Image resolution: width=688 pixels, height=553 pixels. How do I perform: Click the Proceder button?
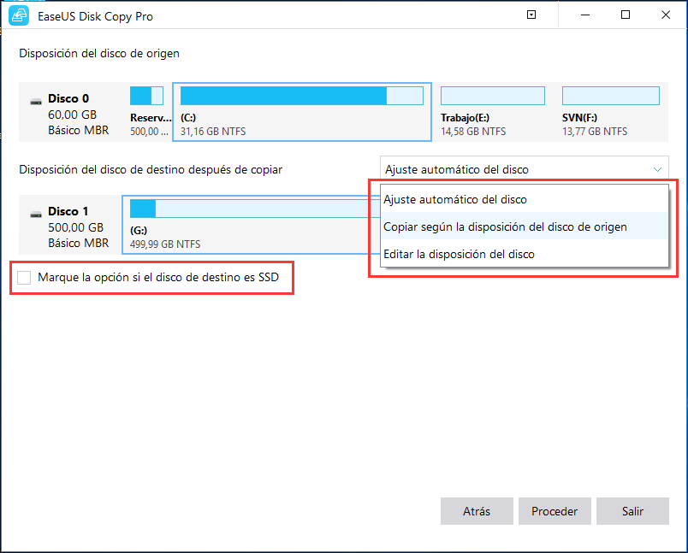coord(555,511)
